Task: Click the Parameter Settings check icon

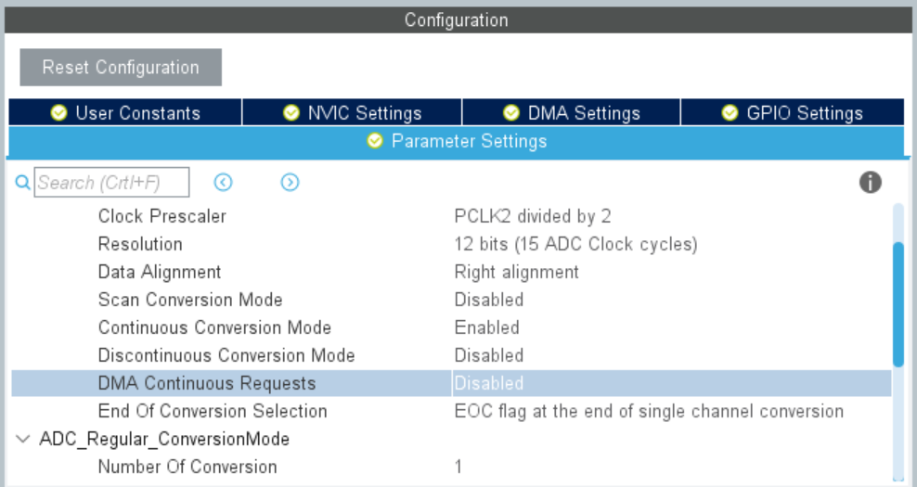Action: (x=374, y=141)
